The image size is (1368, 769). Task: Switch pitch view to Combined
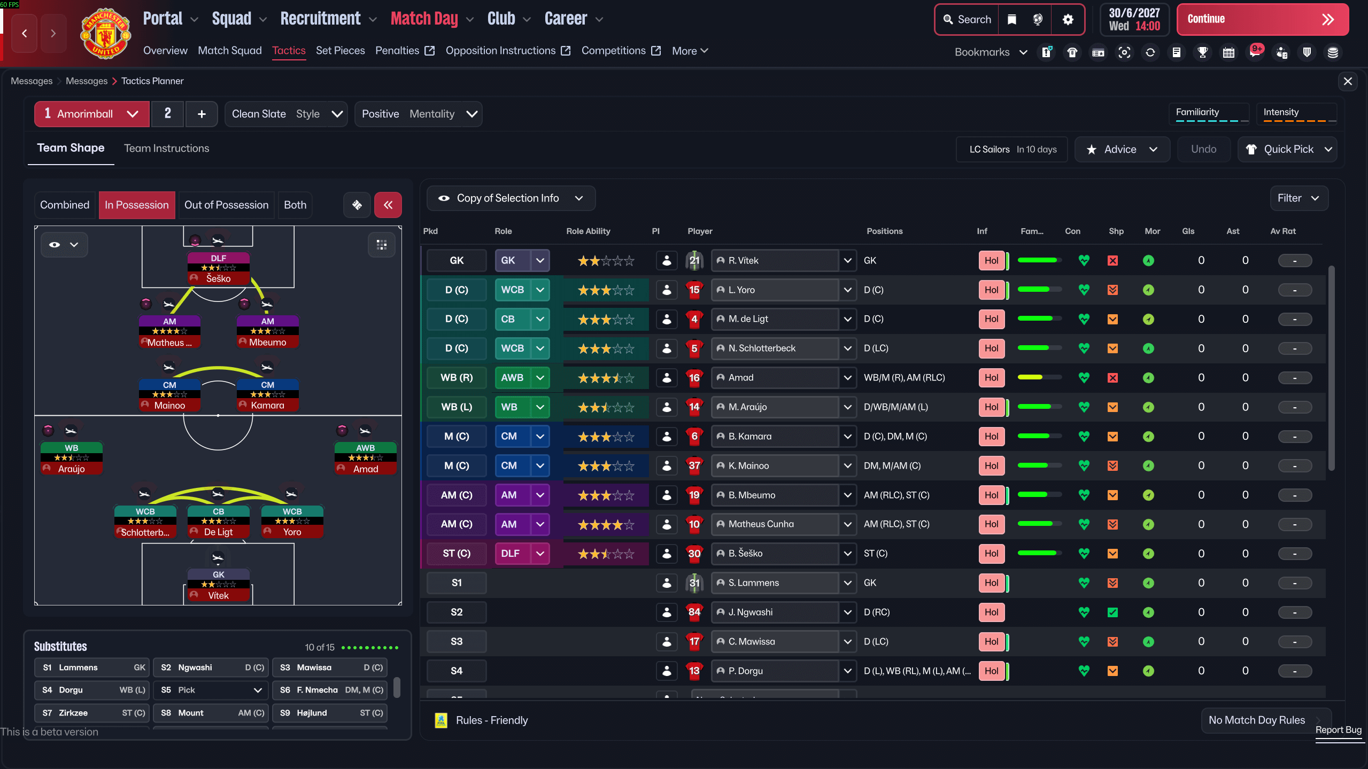click(x=65, y=205)
